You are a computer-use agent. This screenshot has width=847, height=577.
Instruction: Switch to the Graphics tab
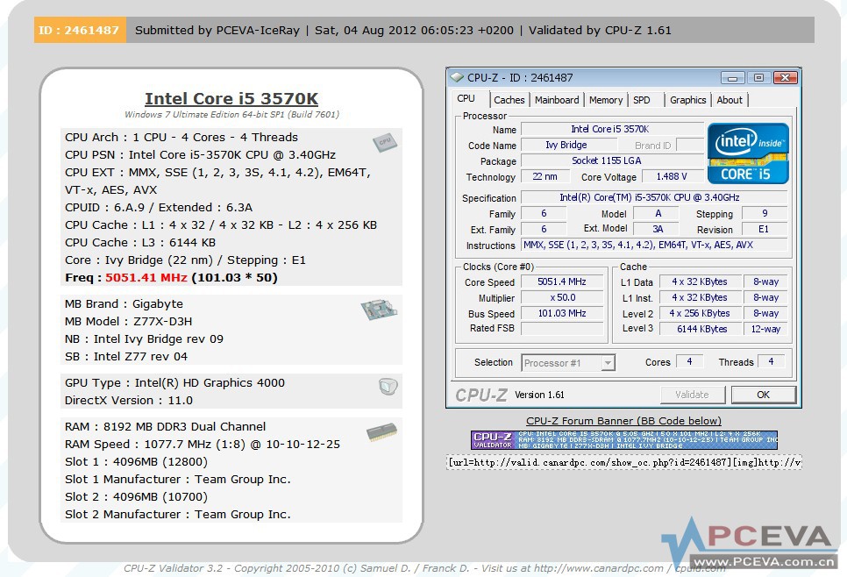click(x=687, y=100)
